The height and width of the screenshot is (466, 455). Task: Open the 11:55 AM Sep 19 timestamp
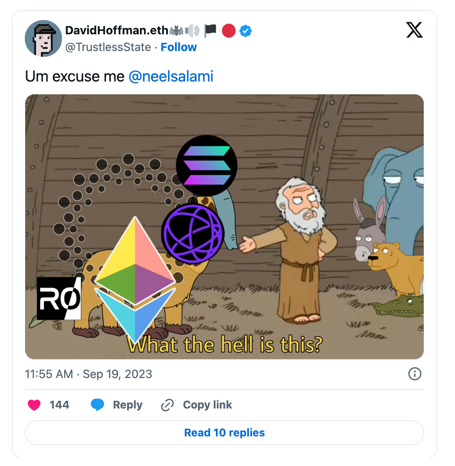tap(88, 374)
